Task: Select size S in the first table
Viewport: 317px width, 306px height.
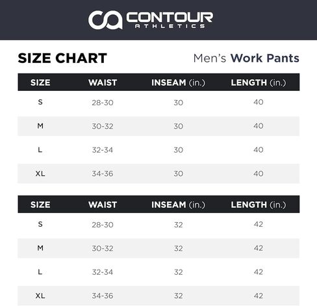Action: [40, 102]
